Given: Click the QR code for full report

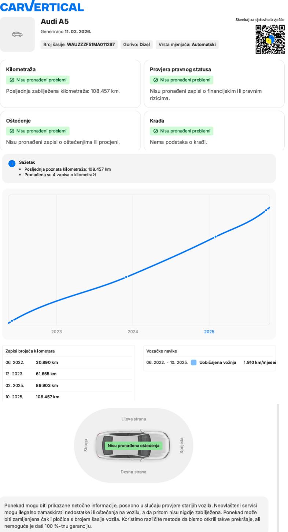Looking at the screenshot, I should tap(270, 39).
